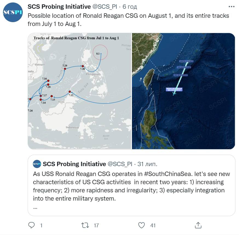Screen dimensions: 239x235
Task: Open the satellite flight track image
Action: 183,91
